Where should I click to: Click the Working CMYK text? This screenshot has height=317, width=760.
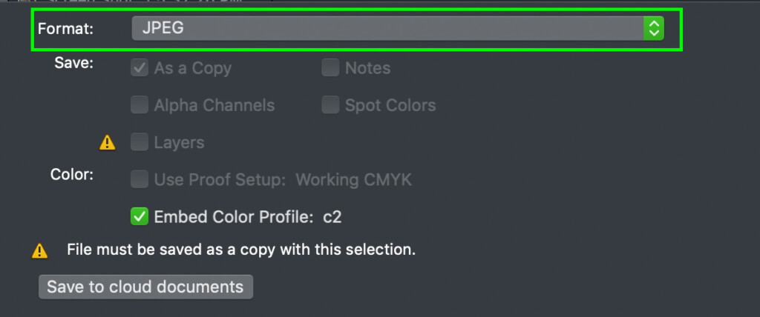coord(354,180)
